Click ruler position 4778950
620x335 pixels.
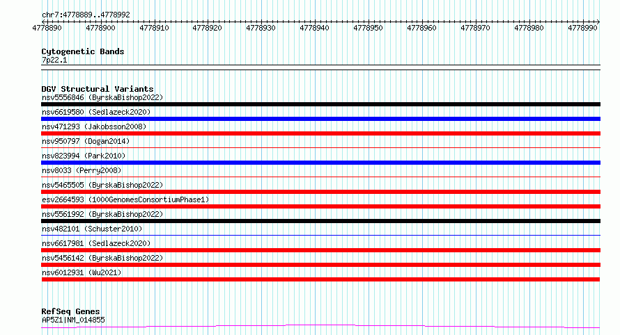(x=368, y=28)
